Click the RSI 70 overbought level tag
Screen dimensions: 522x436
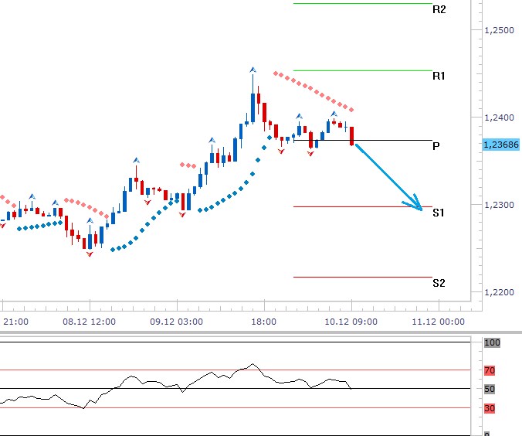pos(490,370)
